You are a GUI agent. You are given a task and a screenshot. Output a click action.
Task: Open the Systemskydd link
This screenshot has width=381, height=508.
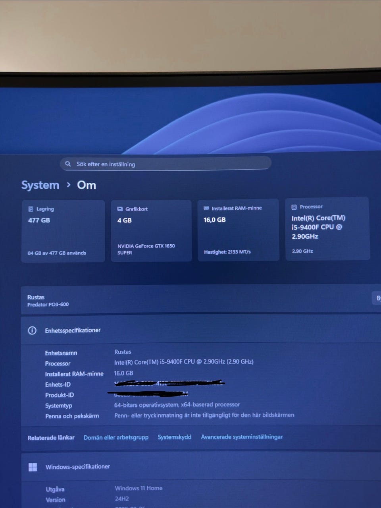click(175, 437)
